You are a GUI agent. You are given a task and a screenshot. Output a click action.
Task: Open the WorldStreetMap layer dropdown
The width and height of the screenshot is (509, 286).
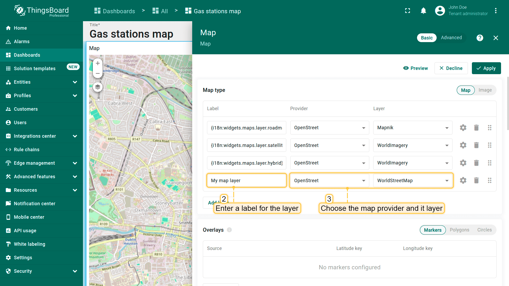413,181
